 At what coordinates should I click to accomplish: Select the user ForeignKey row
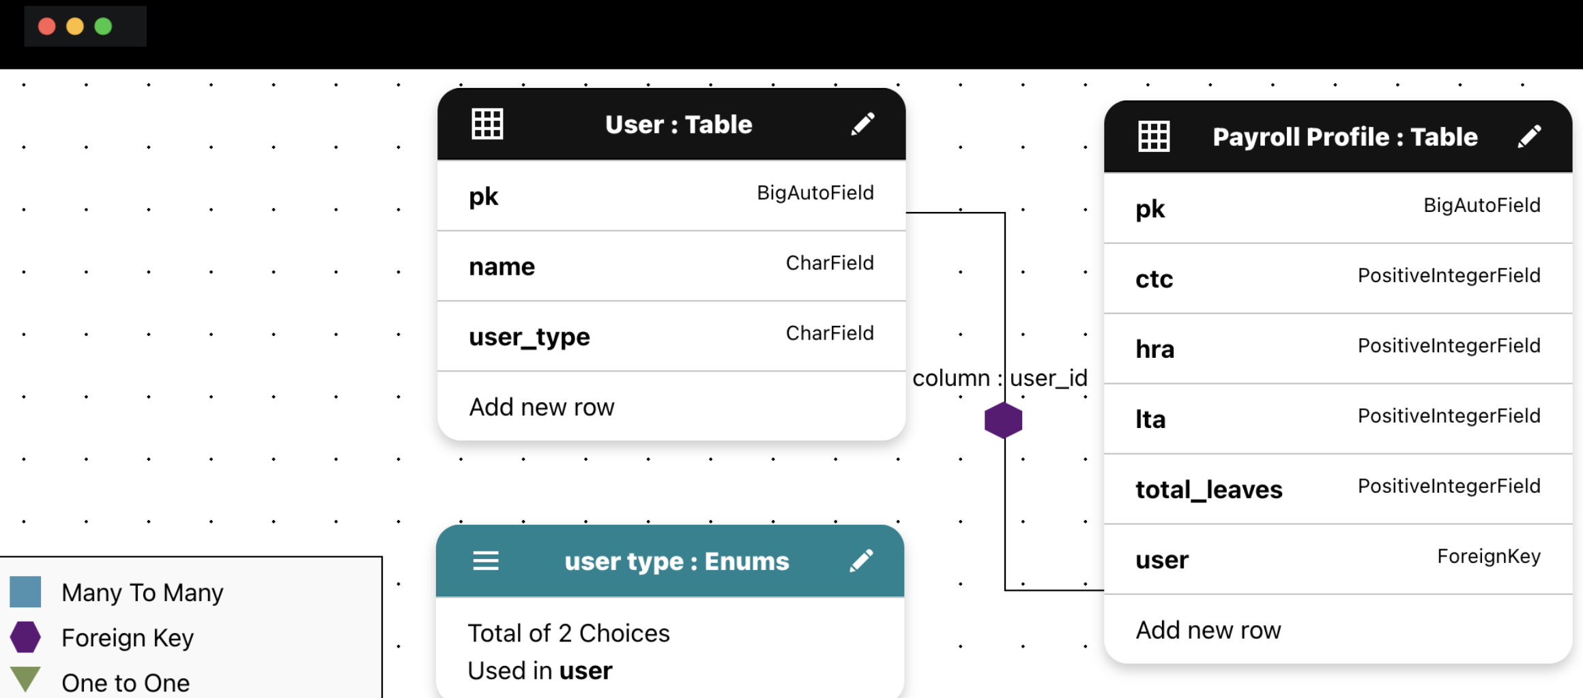pyautogui.click(x=1338, y=559)
